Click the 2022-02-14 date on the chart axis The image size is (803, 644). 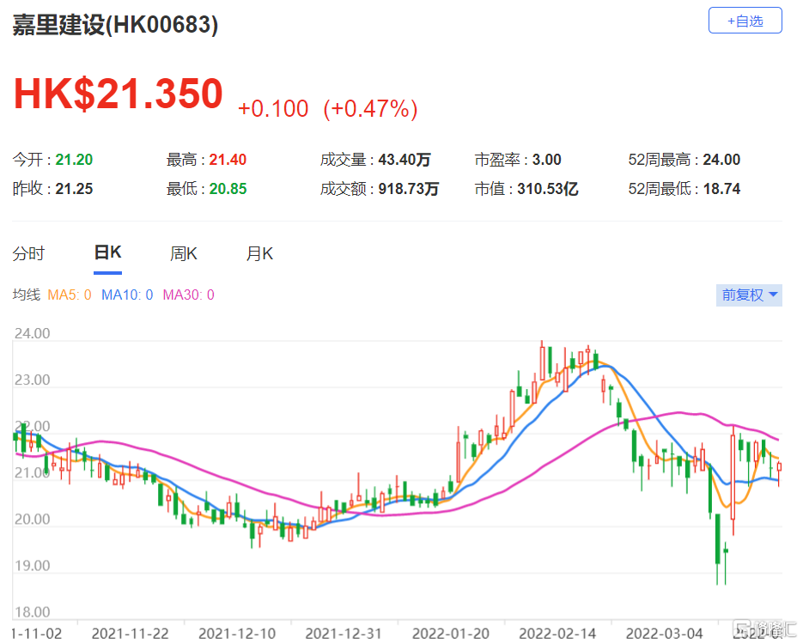[x=557, y=634]
